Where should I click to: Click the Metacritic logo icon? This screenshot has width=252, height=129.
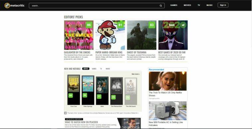(x=7, y=5)
